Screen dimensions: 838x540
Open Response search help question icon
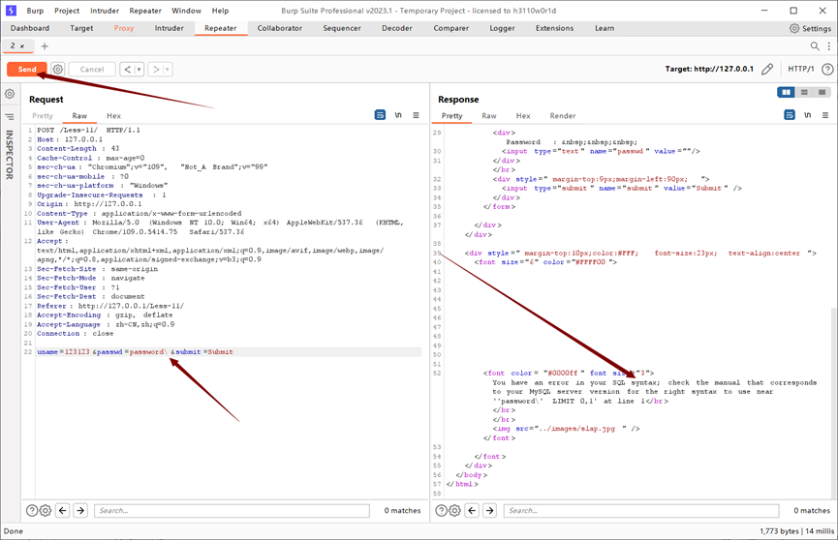(x=441, y=511)
